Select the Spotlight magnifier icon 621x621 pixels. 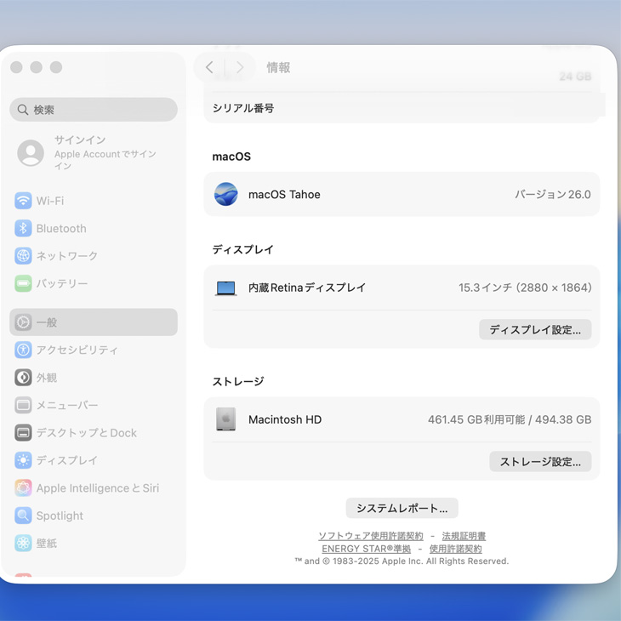click(x=23, y=516)
